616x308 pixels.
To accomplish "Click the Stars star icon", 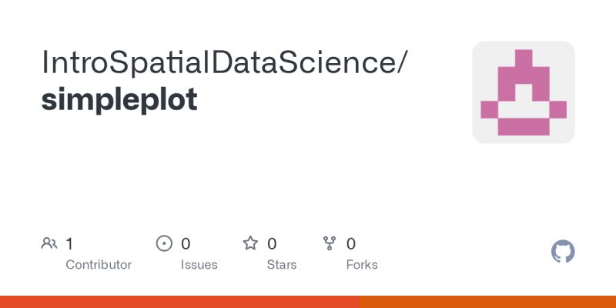I will pyautogui.click(x=250, y=244).
